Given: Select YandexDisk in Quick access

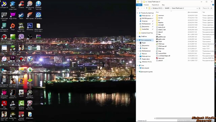Looking at the screenshot, I should tap(145, 29).
